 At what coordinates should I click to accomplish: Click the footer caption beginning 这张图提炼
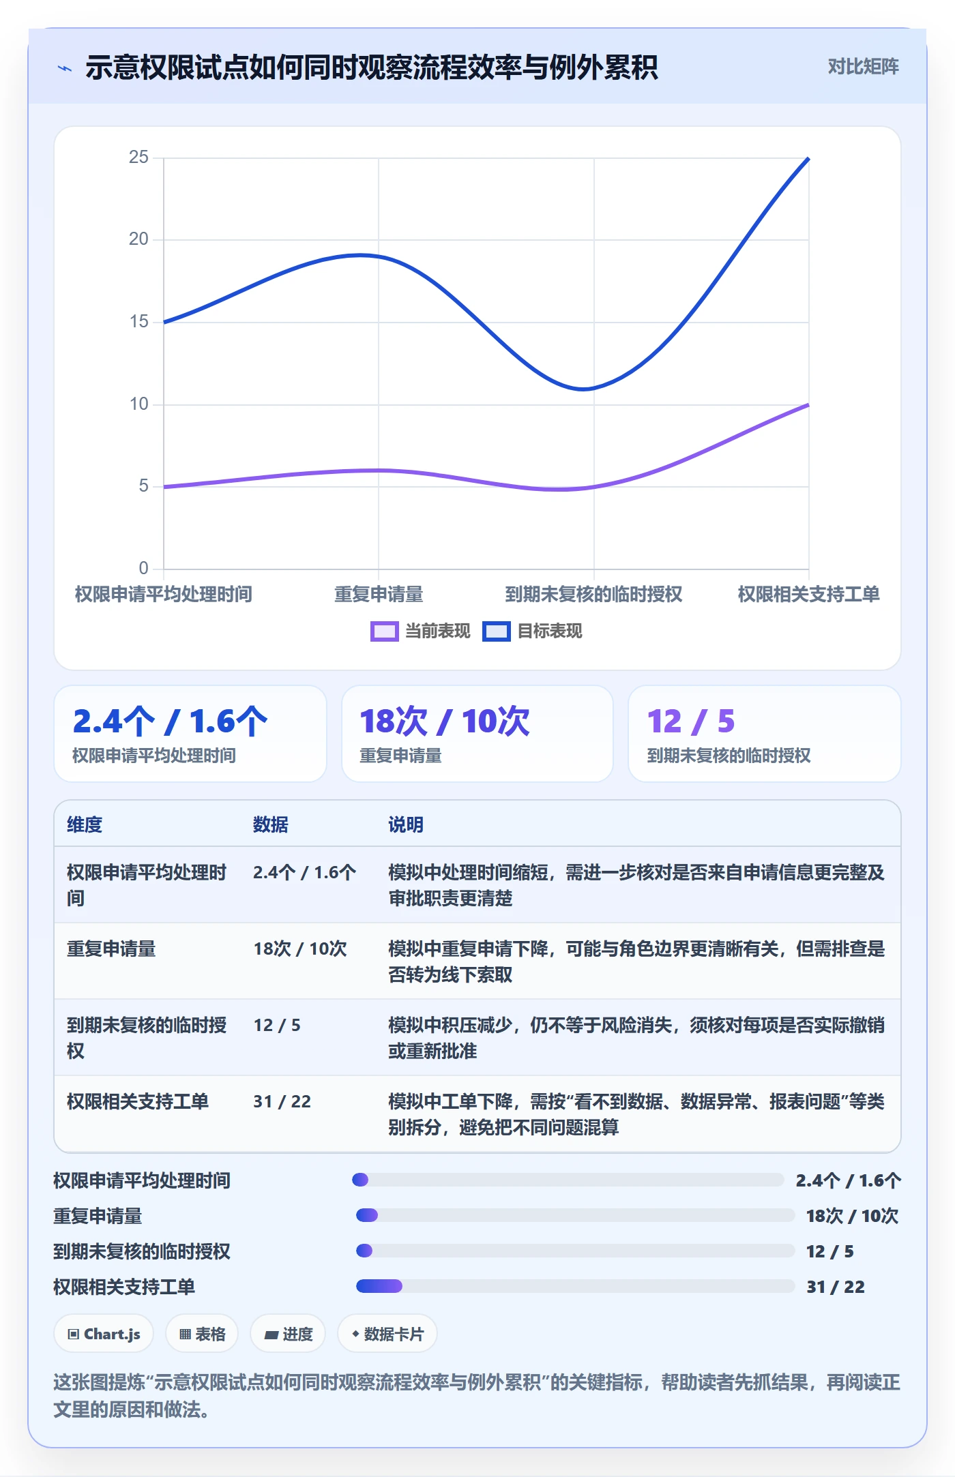477,1396
